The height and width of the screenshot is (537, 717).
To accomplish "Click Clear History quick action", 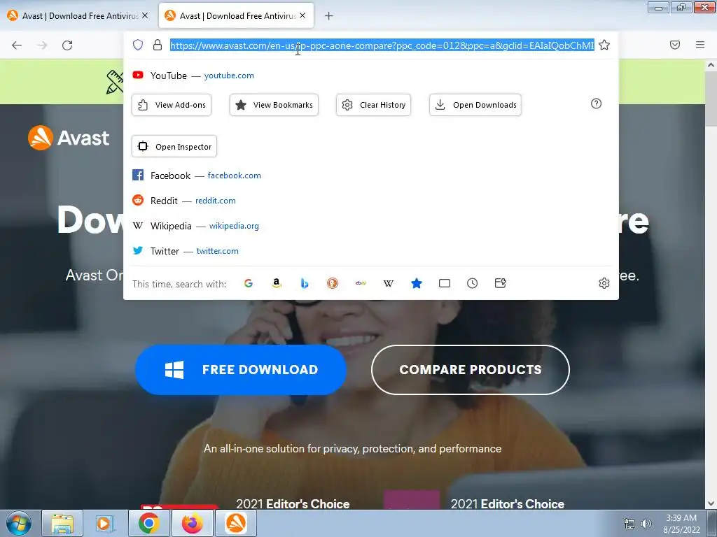I will click(374, 105).
